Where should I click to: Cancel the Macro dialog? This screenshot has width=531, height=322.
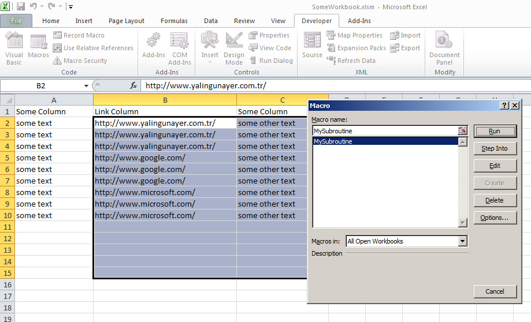click(x=495, y=291)
